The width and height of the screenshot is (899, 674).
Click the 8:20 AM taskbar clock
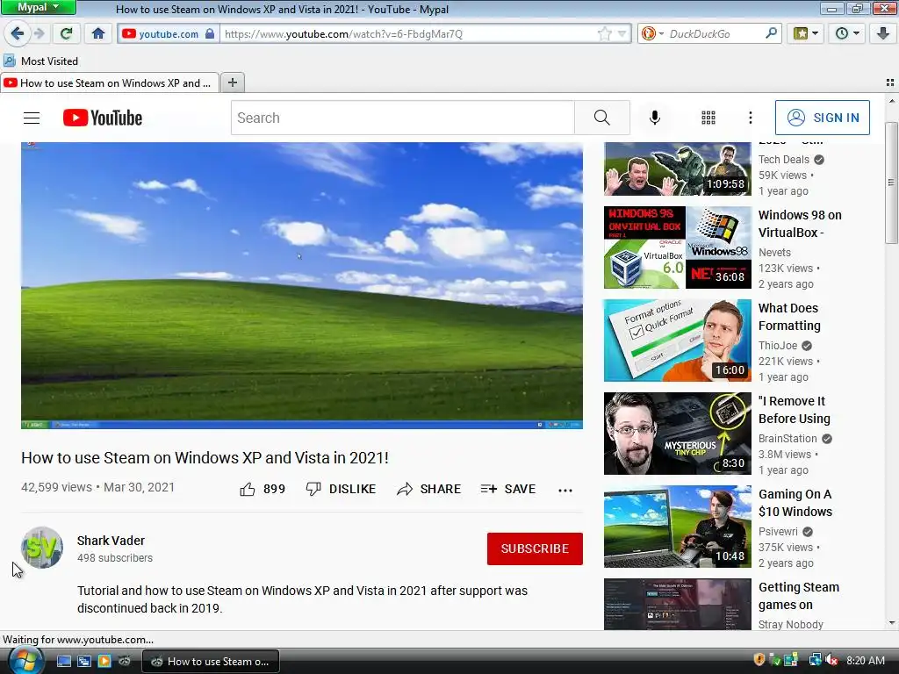coord(865,661)
